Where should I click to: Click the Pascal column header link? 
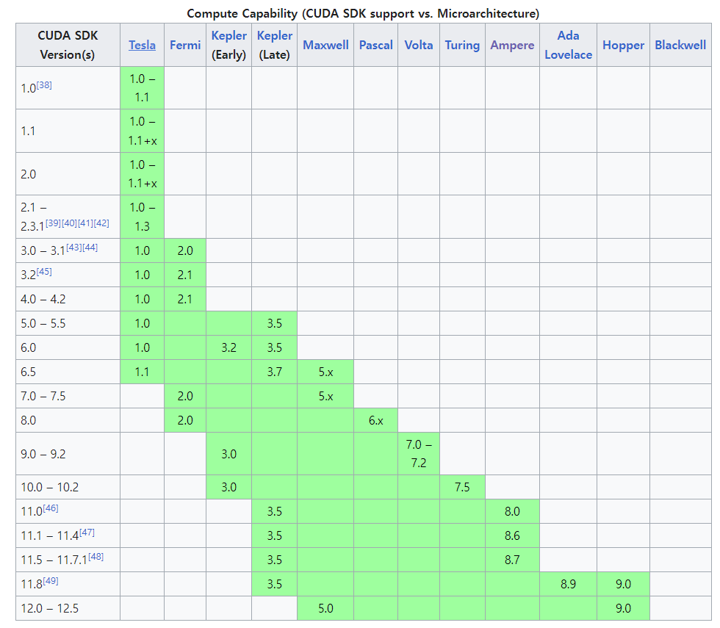[375, 45]
